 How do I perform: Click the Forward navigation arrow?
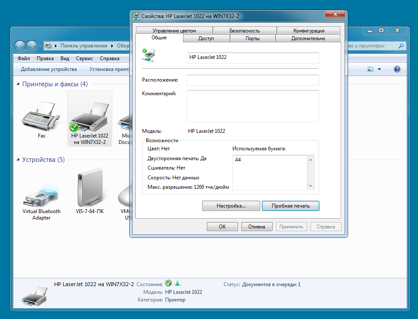32,46
